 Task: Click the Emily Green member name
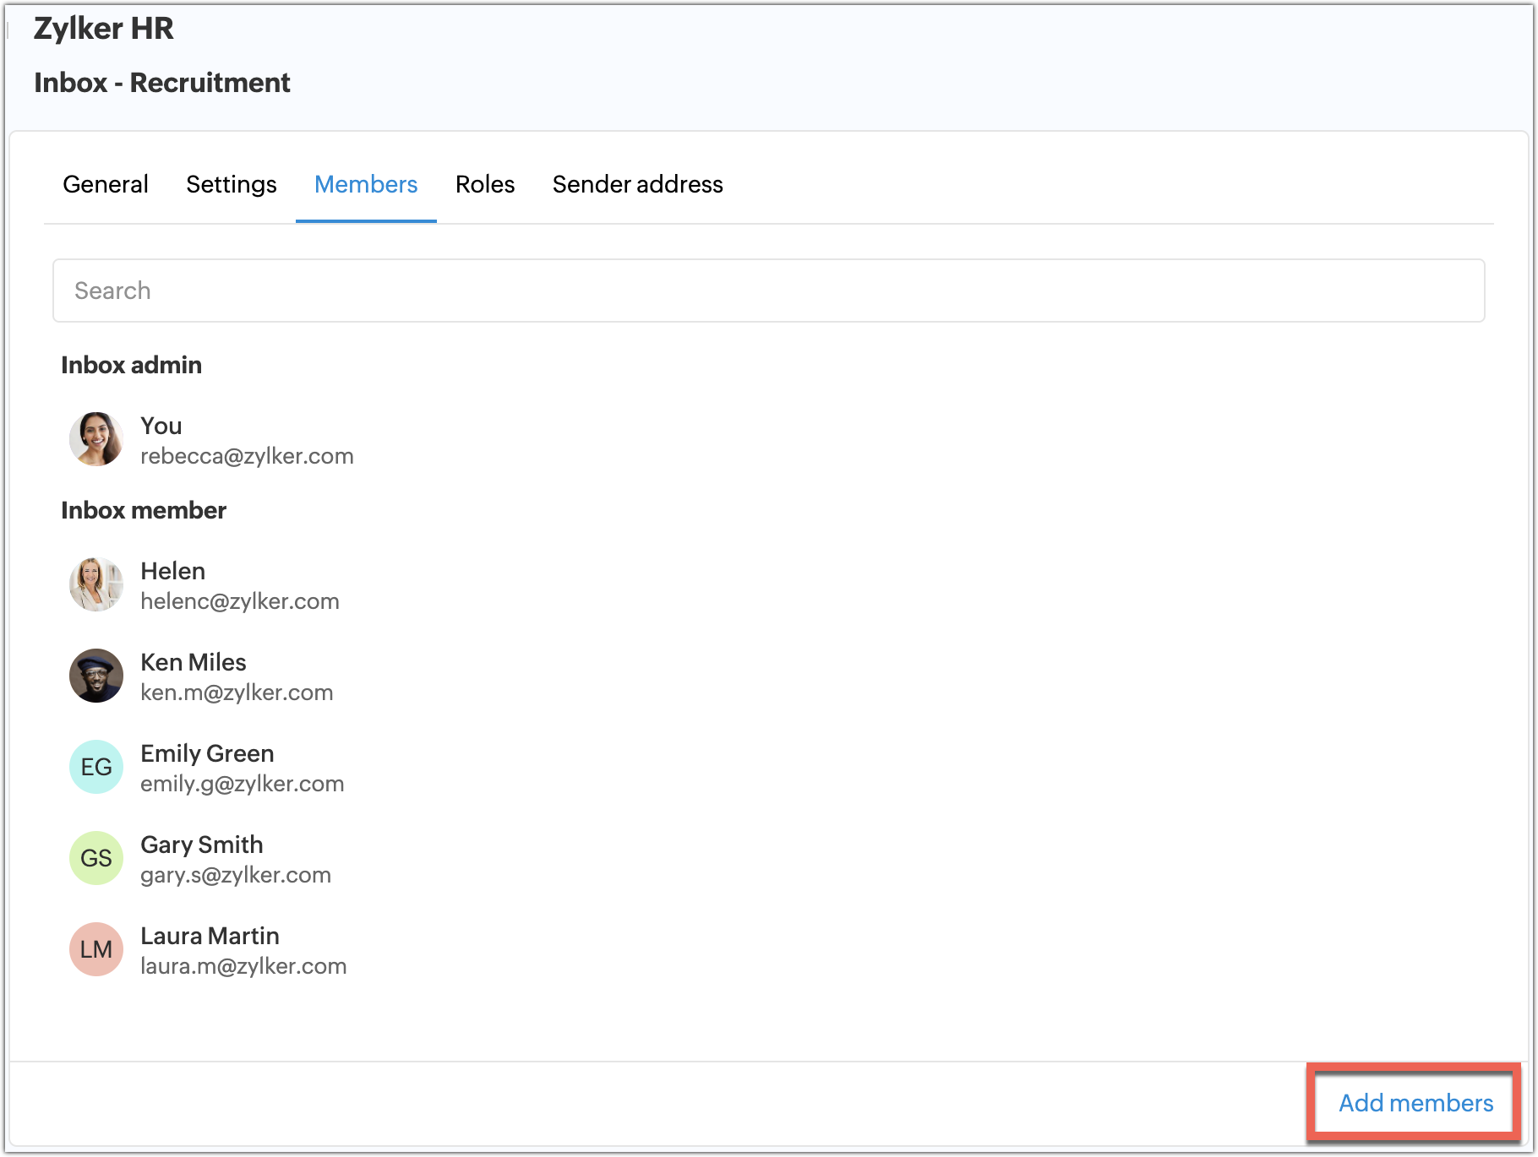207,753
